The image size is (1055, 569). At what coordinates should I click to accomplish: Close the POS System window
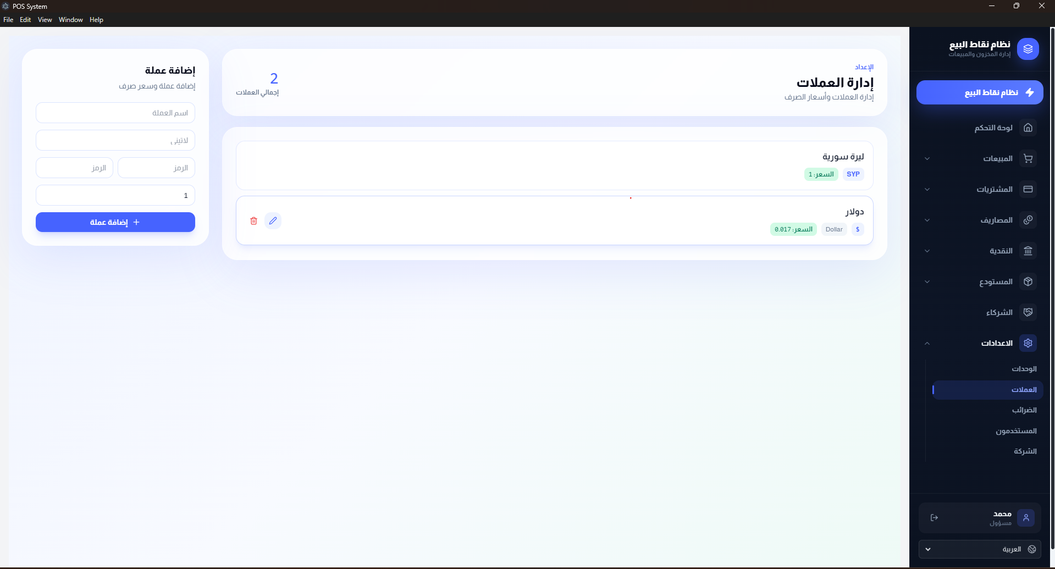click(1042, 6)
